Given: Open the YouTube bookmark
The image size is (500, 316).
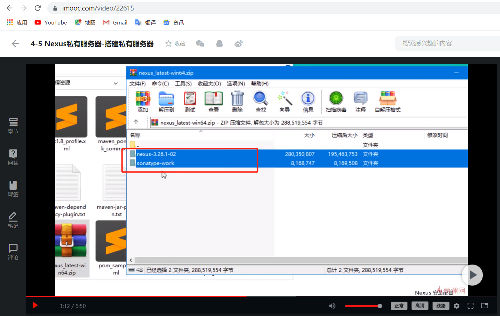Looking at the screenshot, I should (51, 22).
